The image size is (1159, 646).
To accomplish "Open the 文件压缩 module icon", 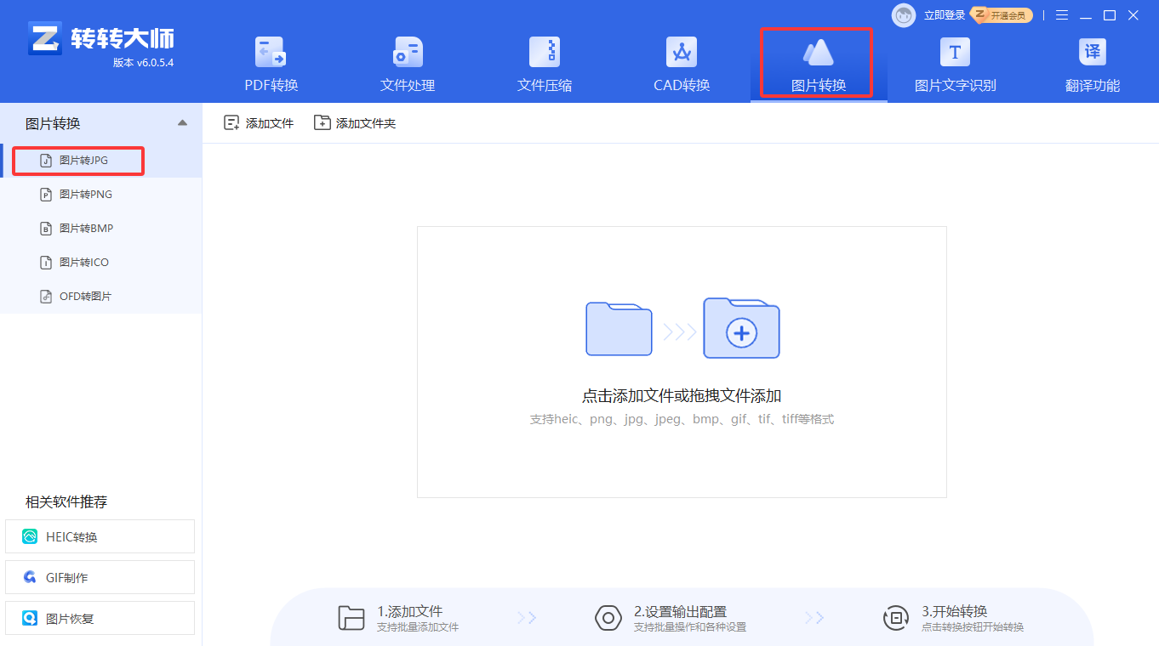I will [x=545, y=53].
